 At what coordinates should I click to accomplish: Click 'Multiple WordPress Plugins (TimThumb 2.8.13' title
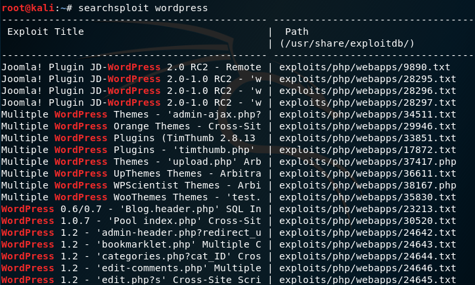pyautogui.click(x=129, y=138)
